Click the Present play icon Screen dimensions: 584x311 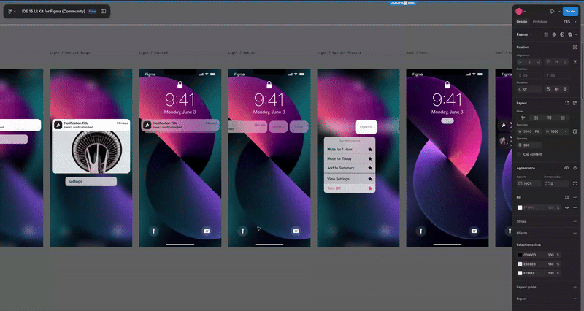point(553,12)
